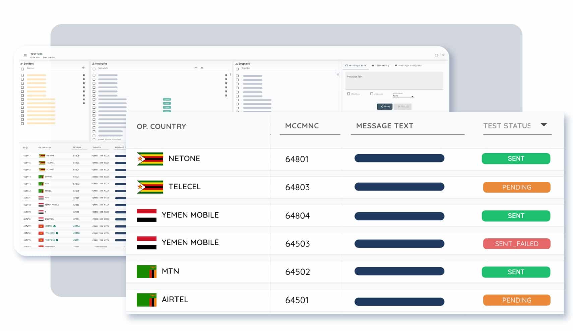Click inside the Message Text input area
573x331 pixels.
click(394, 80)
